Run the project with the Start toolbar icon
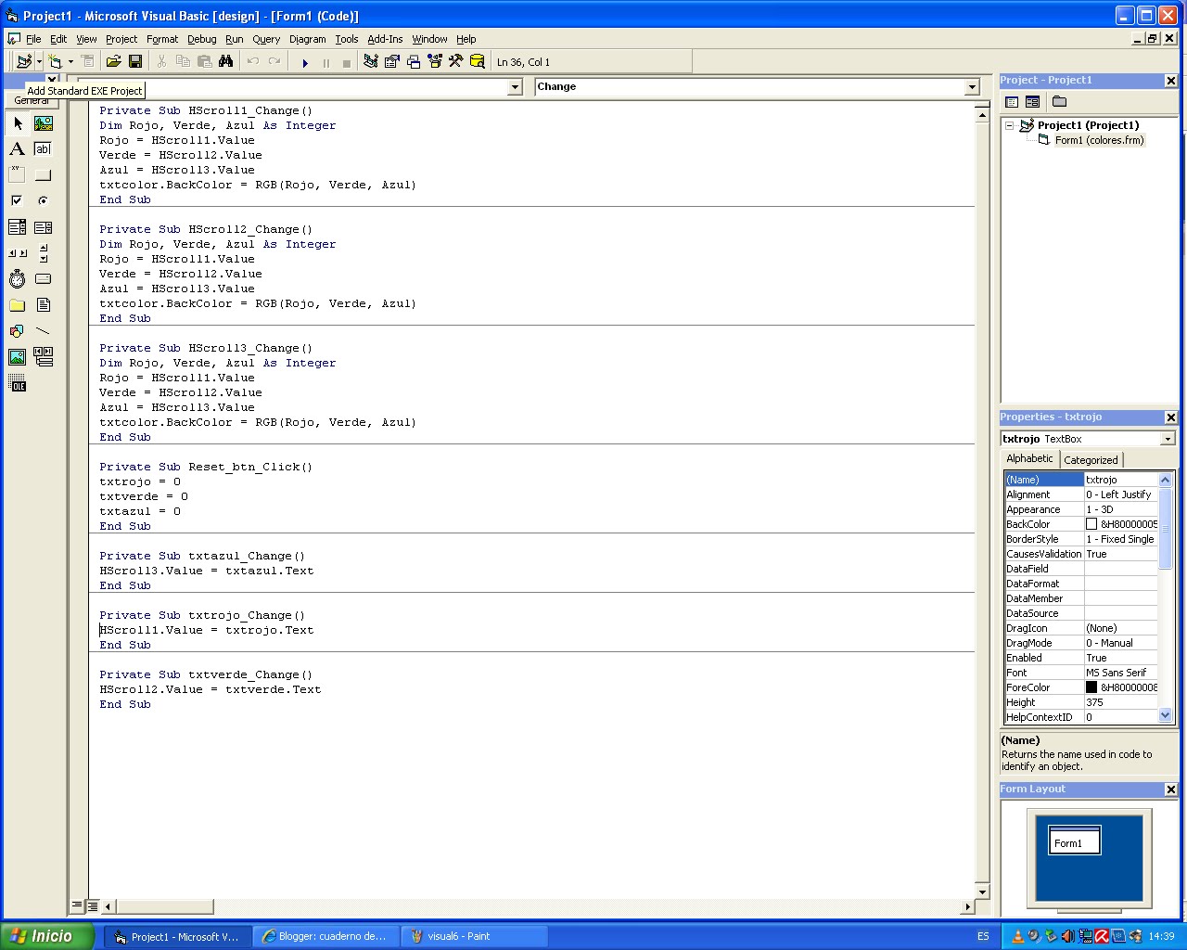The height and width of the screenshot is (950, 1187). pyautogui.click(x=305, y=60)
